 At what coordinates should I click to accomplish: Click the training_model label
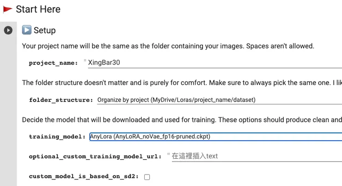57,137
